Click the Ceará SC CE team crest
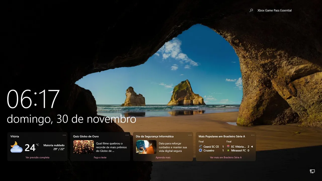Screen dimensions: 322x181 (x=200, y=147)
